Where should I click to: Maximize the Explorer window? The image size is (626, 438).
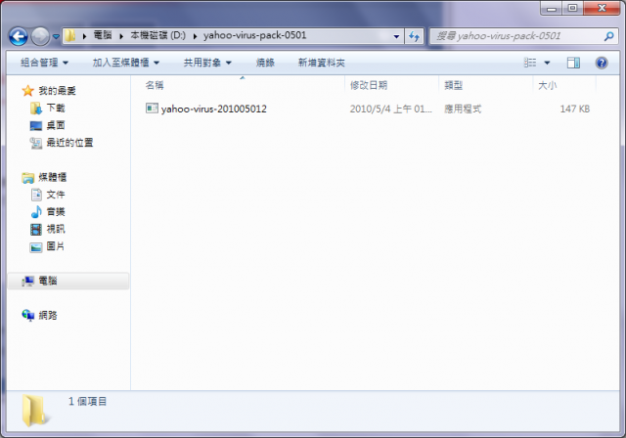572,9
